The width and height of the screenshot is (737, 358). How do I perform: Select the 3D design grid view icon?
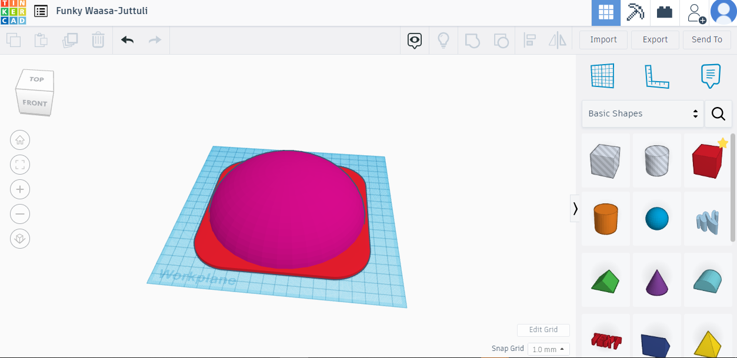[606, 12]
